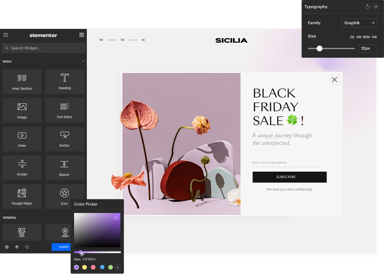Open the Graphik font family dropdown
This screenshot has width=384, height=274.
[x=359, y=23]
